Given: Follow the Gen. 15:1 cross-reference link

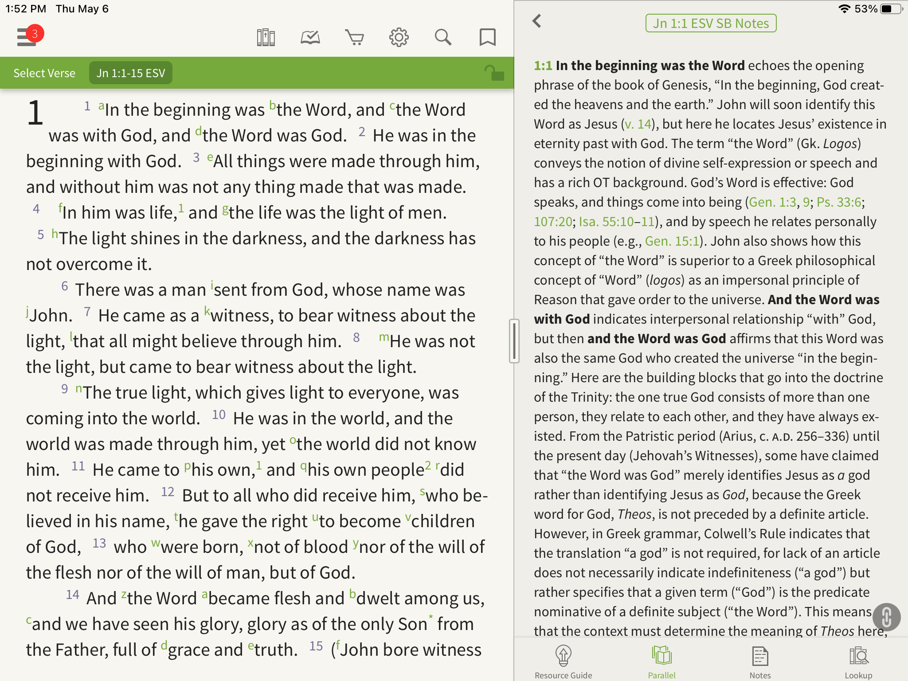Looking at the screenshot, I should point(672,241).
